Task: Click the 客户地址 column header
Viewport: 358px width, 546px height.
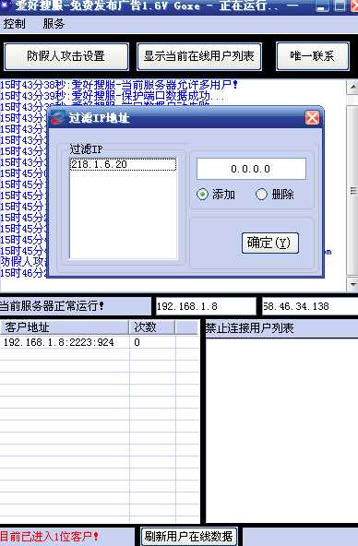Action: [65, 327]
